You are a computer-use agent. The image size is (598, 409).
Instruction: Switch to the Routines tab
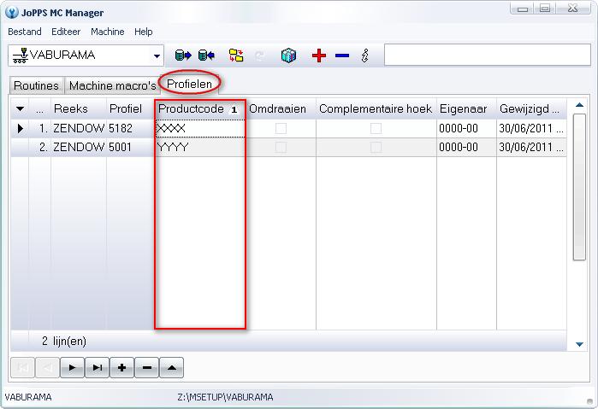click(x=36, y=85)
